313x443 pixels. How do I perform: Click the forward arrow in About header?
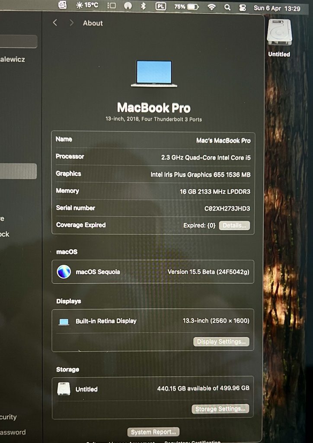pyautogui.click(x=71, y=23)
